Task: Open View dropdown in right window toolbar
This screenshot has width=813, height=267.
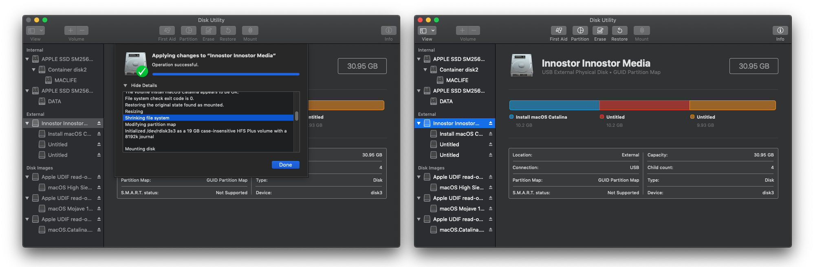Action: click(x=427, y=30)
